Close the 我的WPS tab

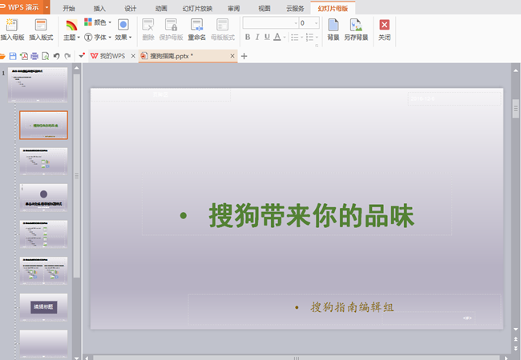tap(133, 56)
